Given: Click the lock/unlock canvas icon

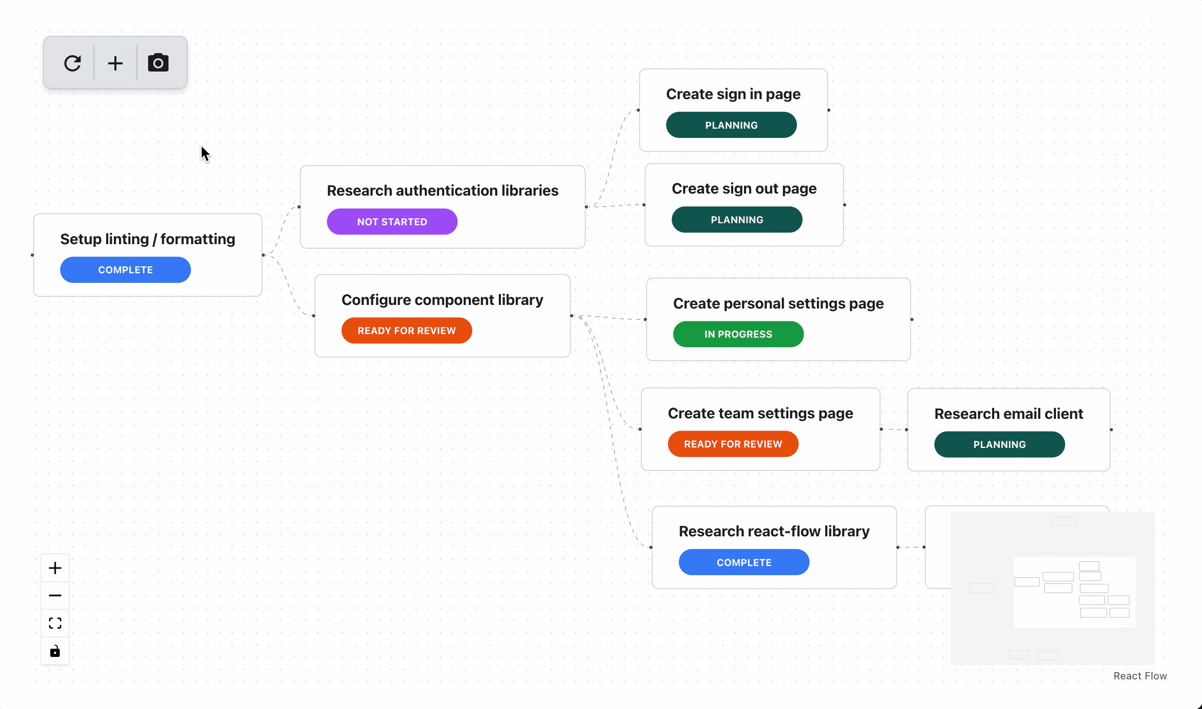Looking at the screenshot, I should point(55,651).
